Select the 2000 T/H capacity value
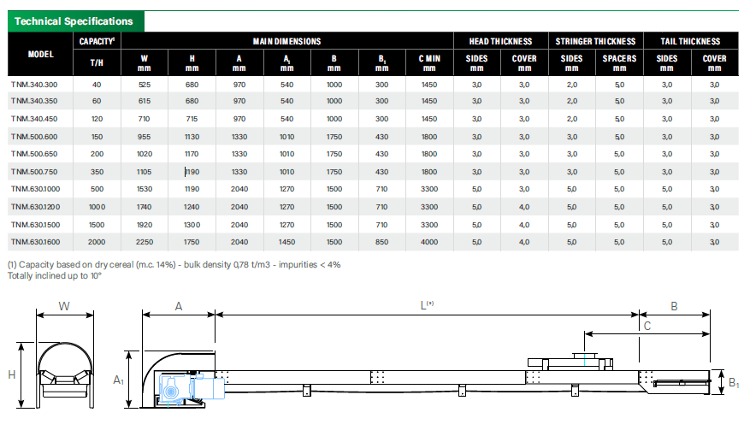The width and height of the screenshot is (750, 436). [97, 241]
